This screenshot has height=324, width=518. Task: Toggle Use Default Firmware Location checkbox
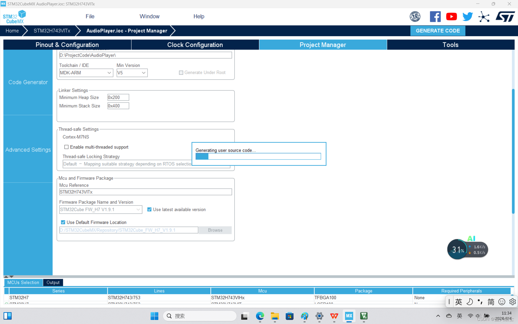coord(63,222)
